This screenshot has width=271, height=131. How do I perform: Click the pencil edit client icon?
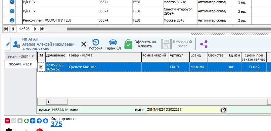pyautogui.click(x=8, y=44)
